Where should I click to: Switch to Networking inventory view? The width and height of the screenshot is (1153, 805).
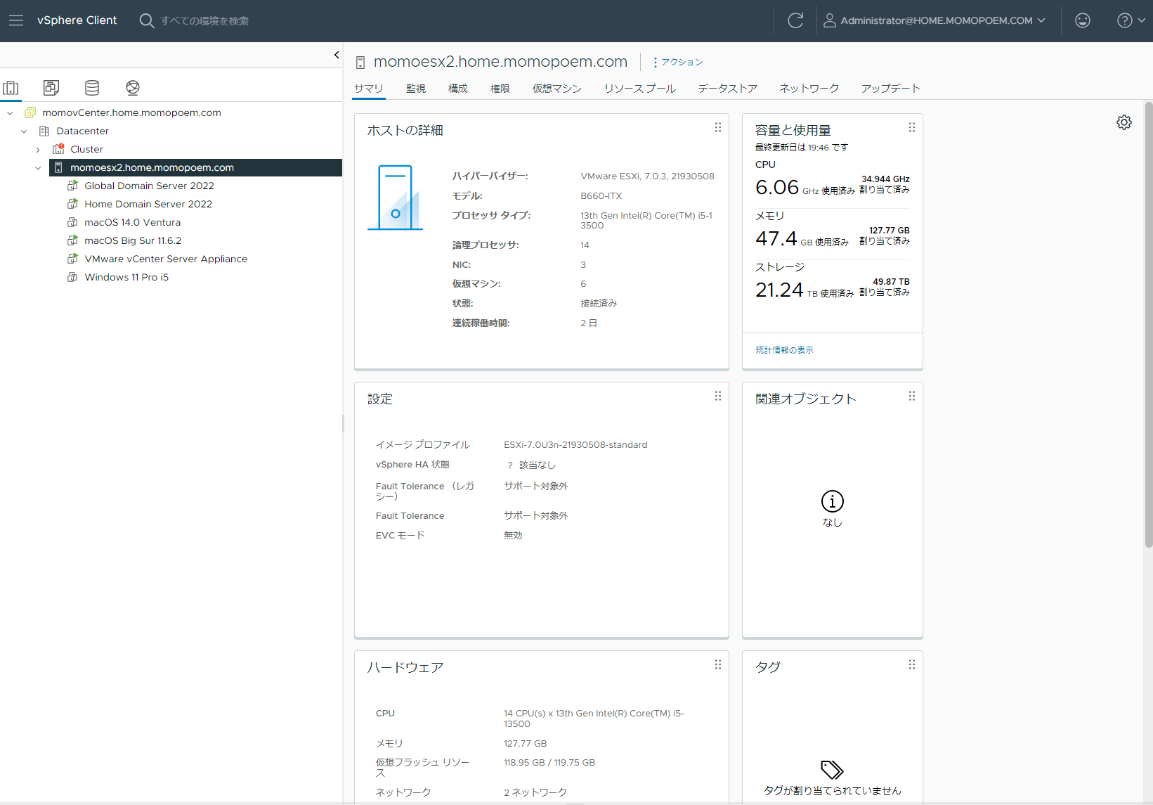(133, 88)
